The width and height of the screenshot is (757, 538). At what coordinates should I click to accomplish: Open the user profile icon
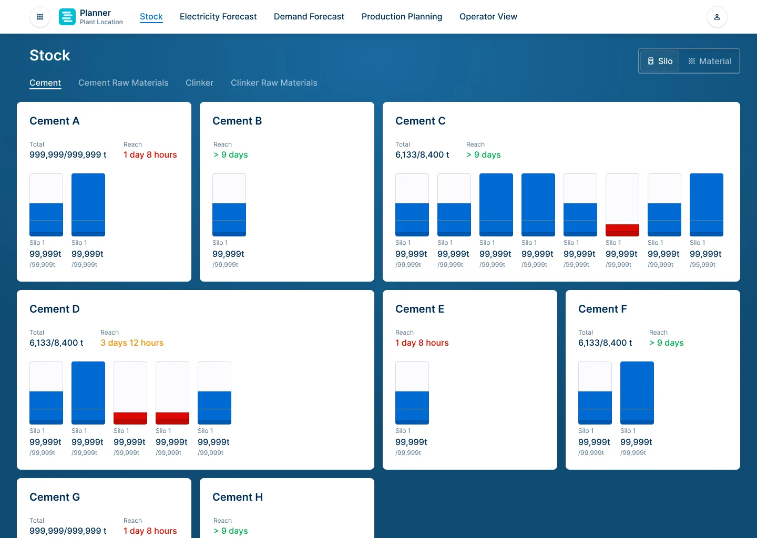(x=717, y=17)
